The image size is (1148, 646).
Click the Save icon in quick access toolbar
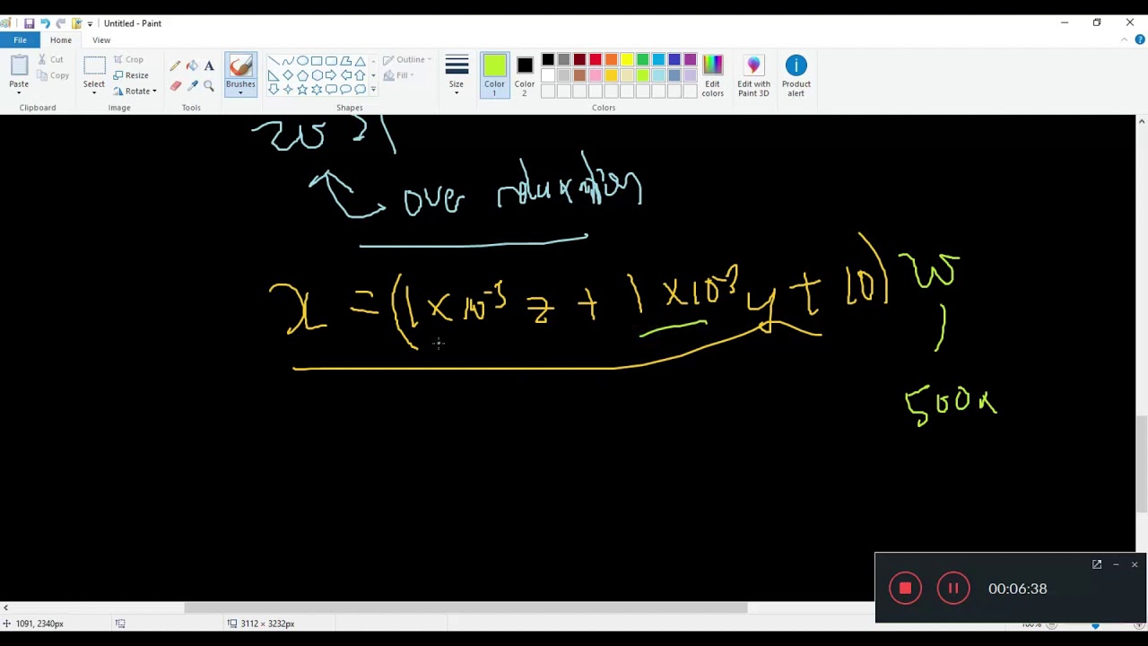(x=29, y=23)
